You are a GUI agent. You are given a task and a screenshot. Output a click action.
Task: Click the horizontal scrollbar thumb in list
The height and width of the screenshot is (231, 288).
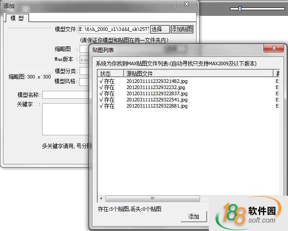pyautogui.click(x=153, y=199)
